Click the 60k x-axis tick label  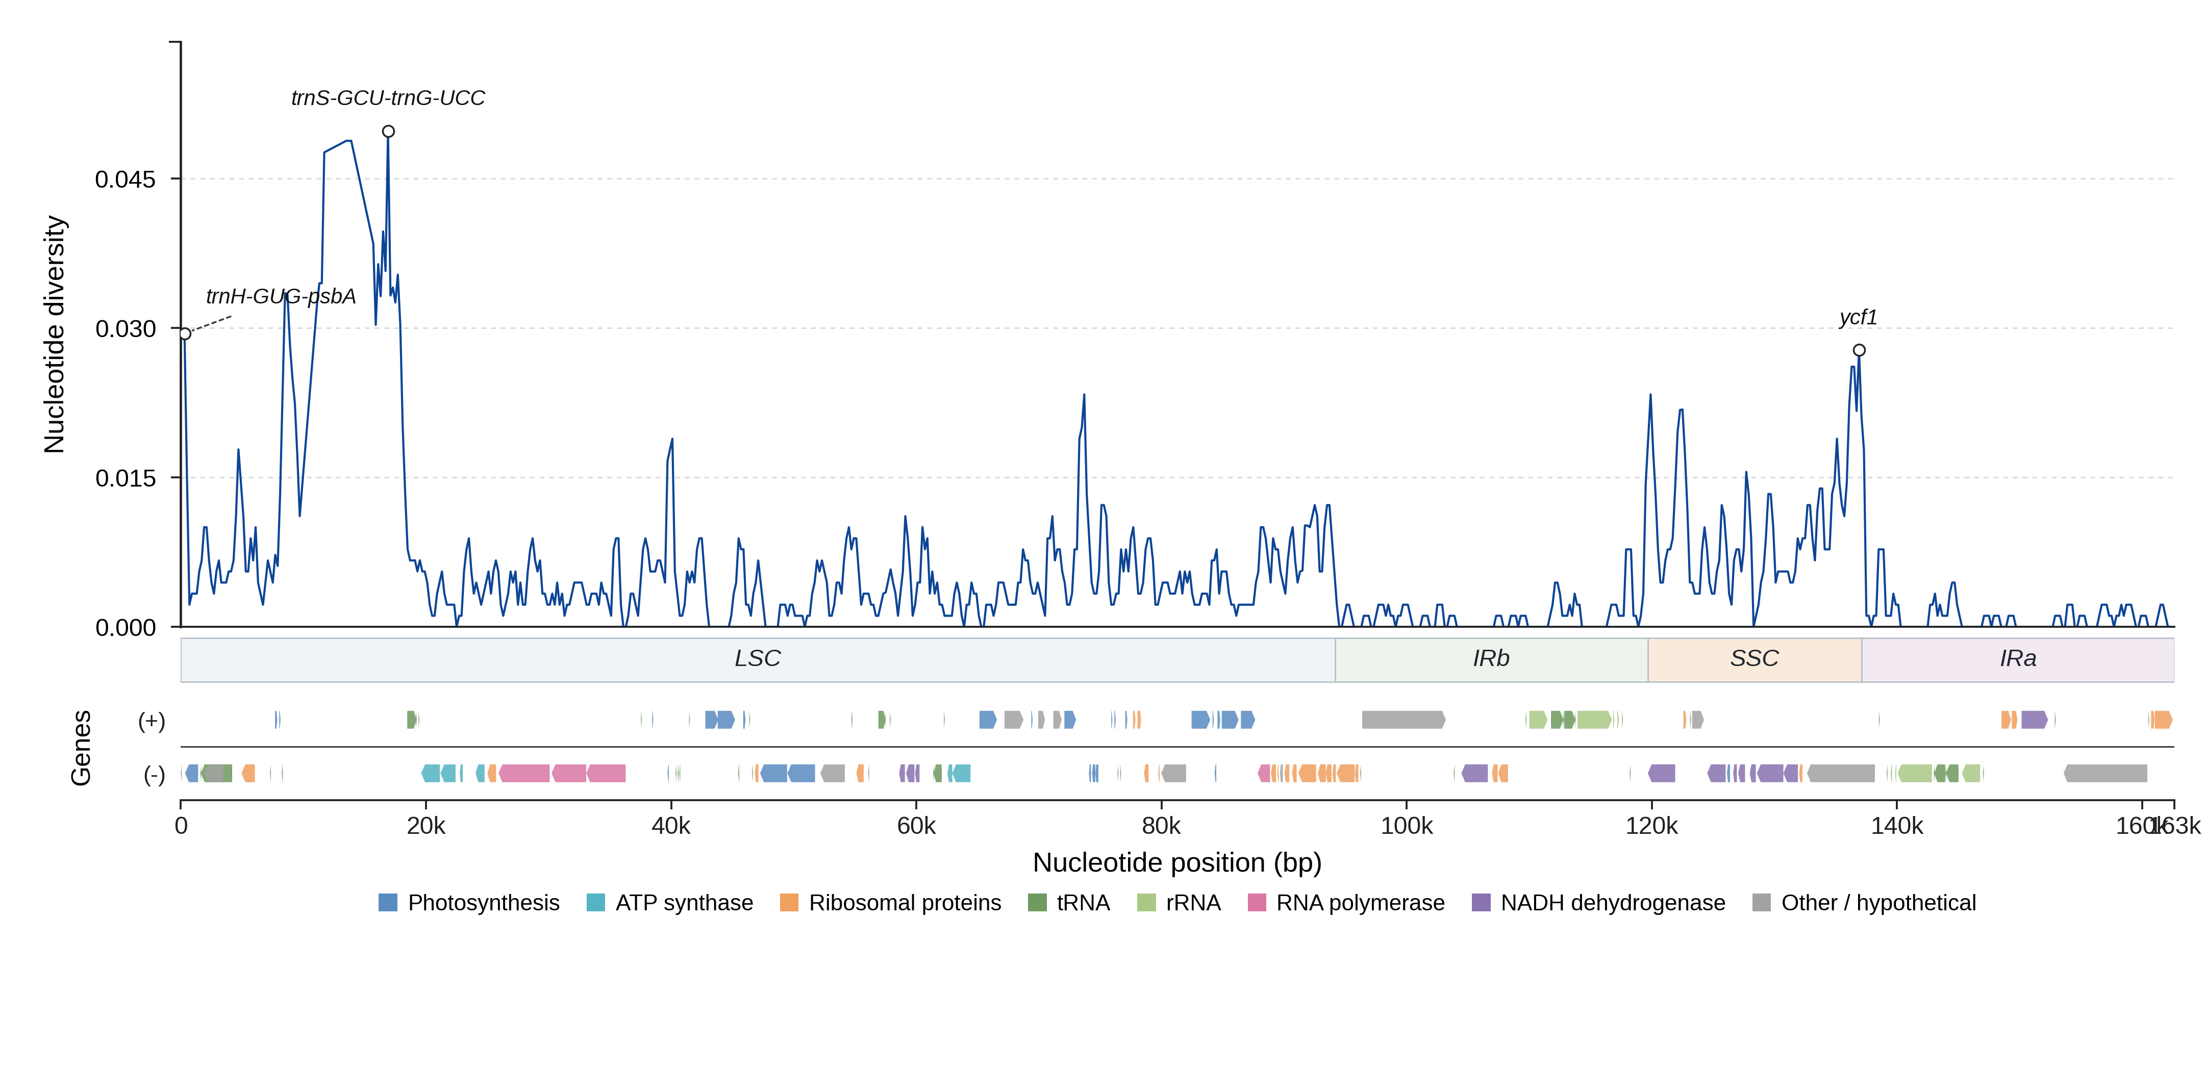click(x=916, y=826)
